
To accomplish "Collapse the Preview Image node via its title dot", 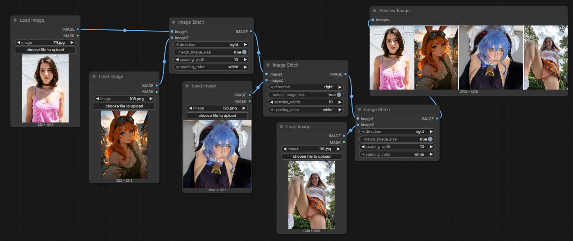I will (374, 11).
